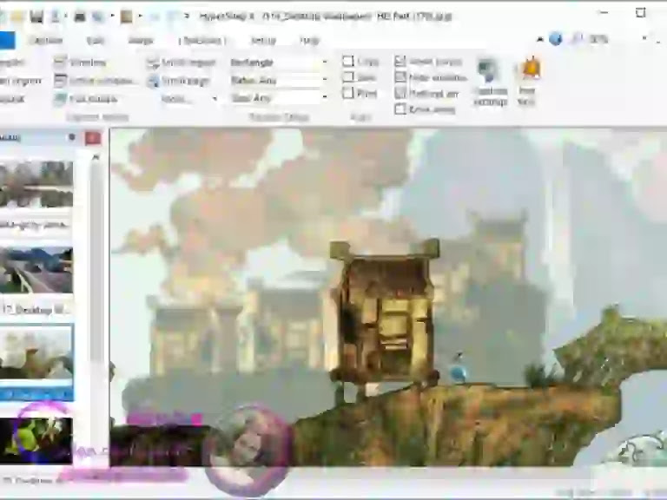This screenshot has height=500, width=667.
Task: Toggle the last checkbox below Restore after
Action: click(400, 109)
